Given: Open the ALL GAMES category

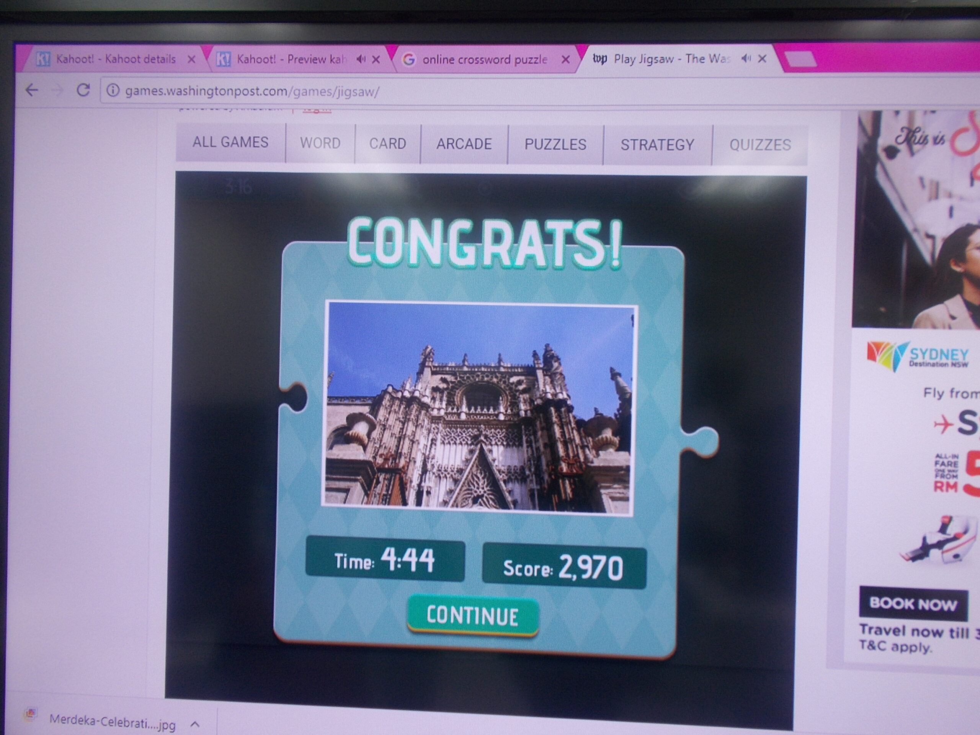Looking at the screenshot, I should pos(230,142).
